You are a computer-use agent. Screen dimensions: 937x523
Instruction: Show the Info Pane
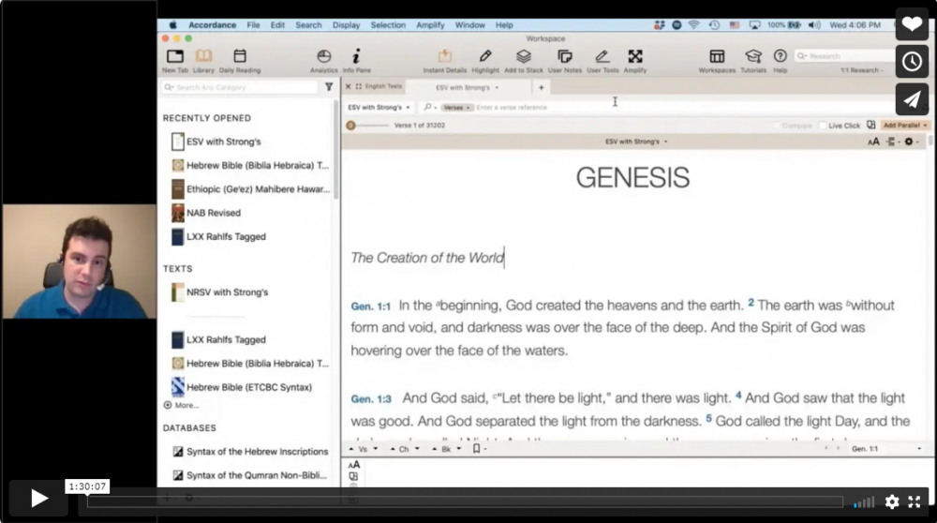point(356,60)
